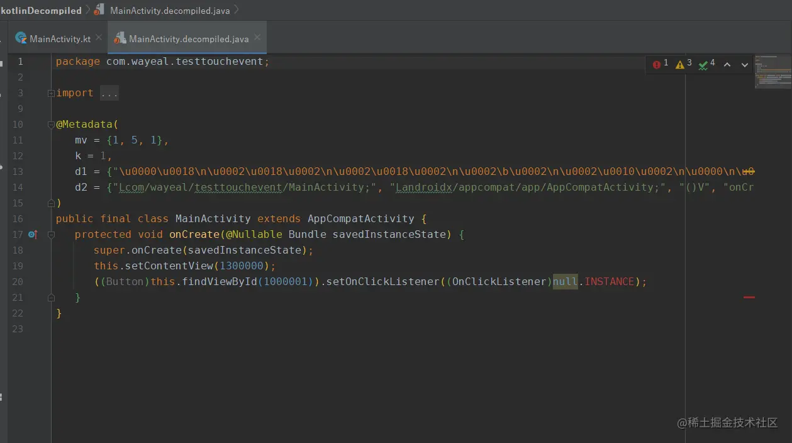Click the red INSTANCE identifier

click(610, 282)
